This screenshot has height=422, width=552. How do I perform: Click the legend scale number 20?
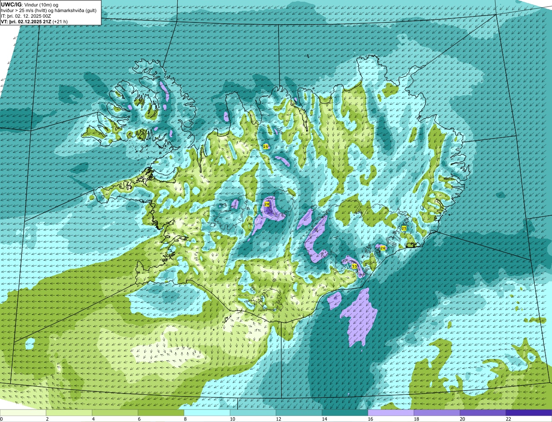[x=462, y=419]
